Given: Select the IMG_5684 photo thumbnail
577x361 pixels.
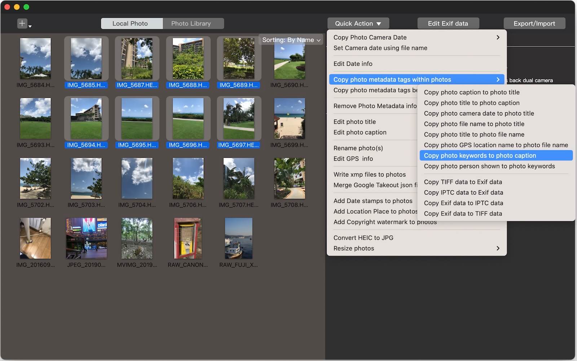Looking at the screenshot, I should pos(35,58).
